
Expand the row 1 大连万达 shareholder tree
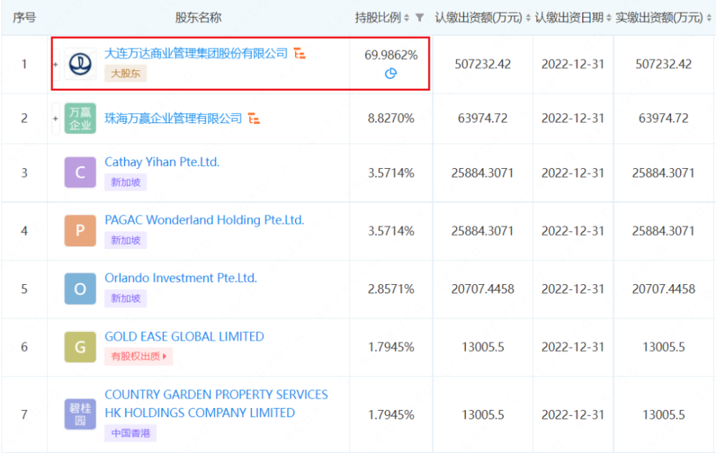tap(56, 64)
